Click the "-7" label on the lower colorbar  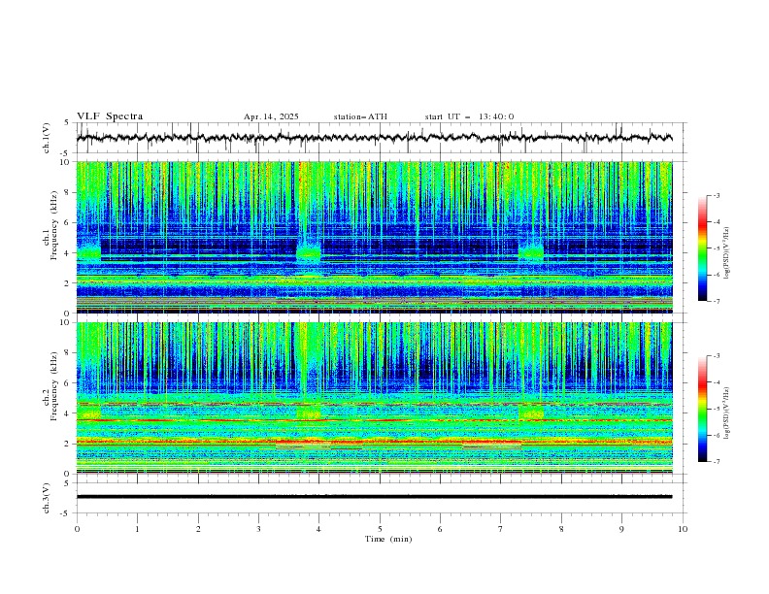716,461
